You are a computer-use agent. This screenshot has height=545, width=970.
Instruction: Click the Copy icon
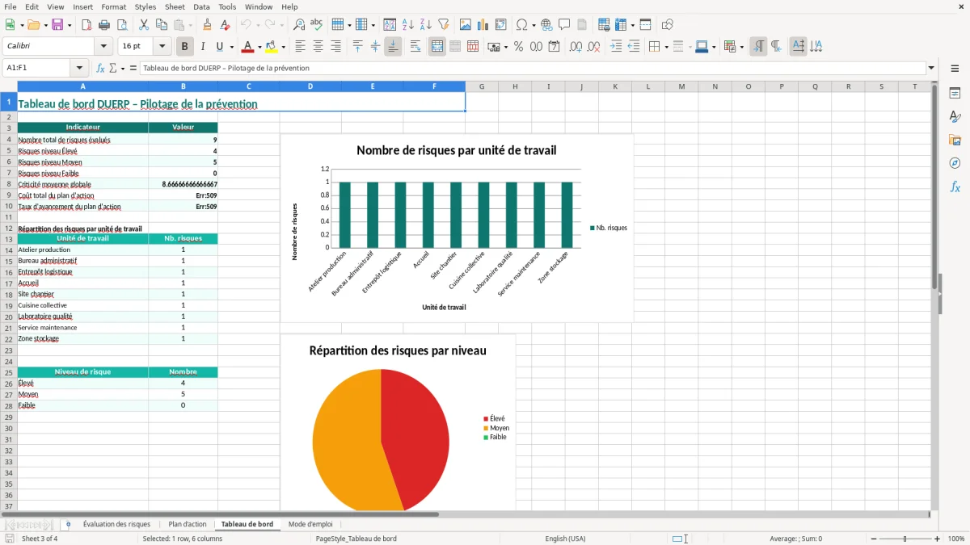pos(162,25)
